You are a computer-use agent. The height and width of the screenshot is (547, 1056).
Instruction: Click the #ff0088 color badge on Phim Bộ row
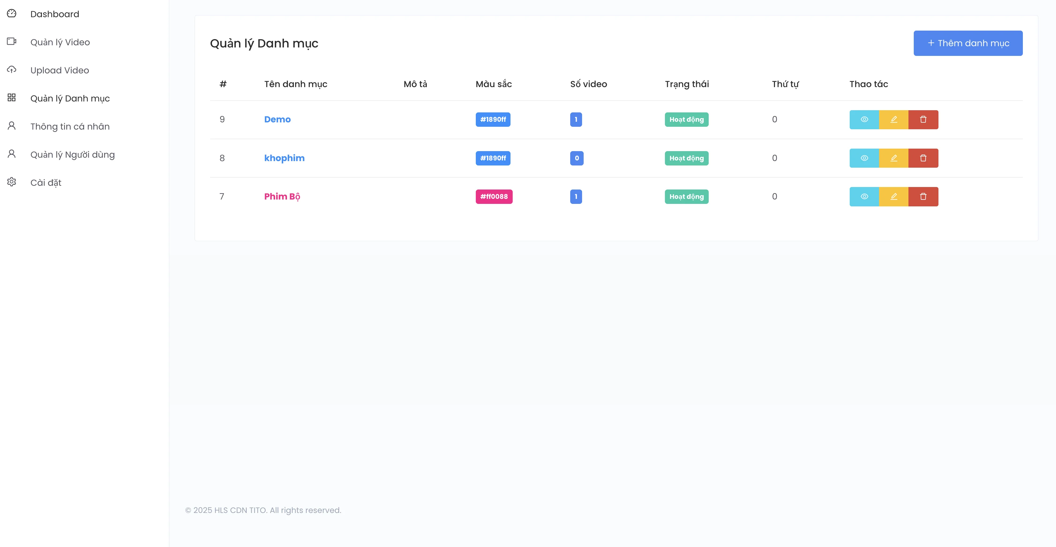494,196
